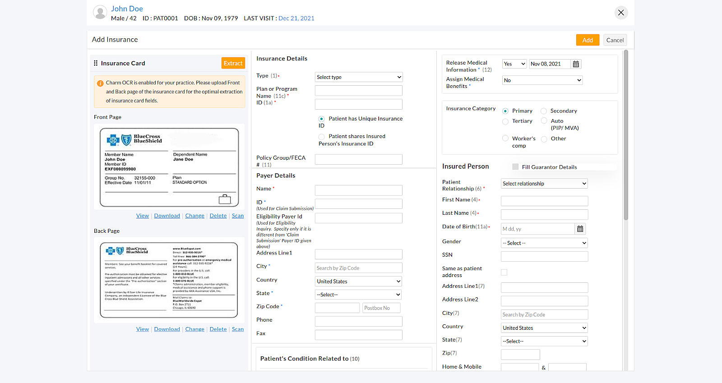Open the back page insurance card image
Screen dimensions: 722x383
coord(169,280)
